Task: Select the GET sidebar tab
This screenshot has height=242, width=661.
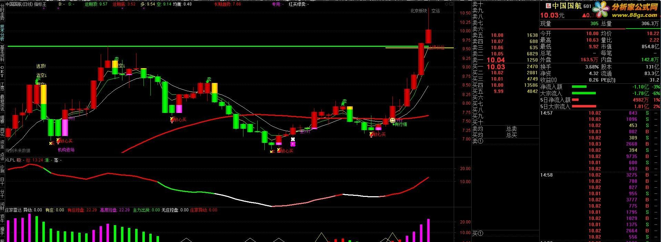Action: (x=2, y=72)
